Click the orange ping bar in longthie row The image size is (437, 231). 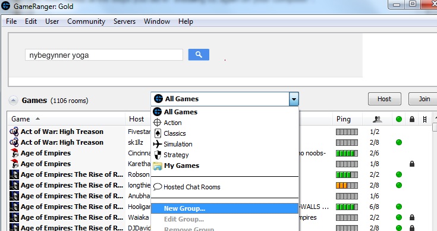tap(347, 185)
